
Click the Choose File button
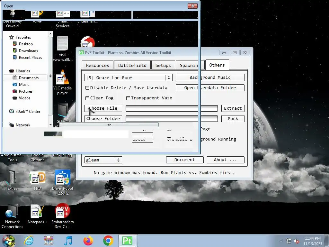[x=103, y=108]
